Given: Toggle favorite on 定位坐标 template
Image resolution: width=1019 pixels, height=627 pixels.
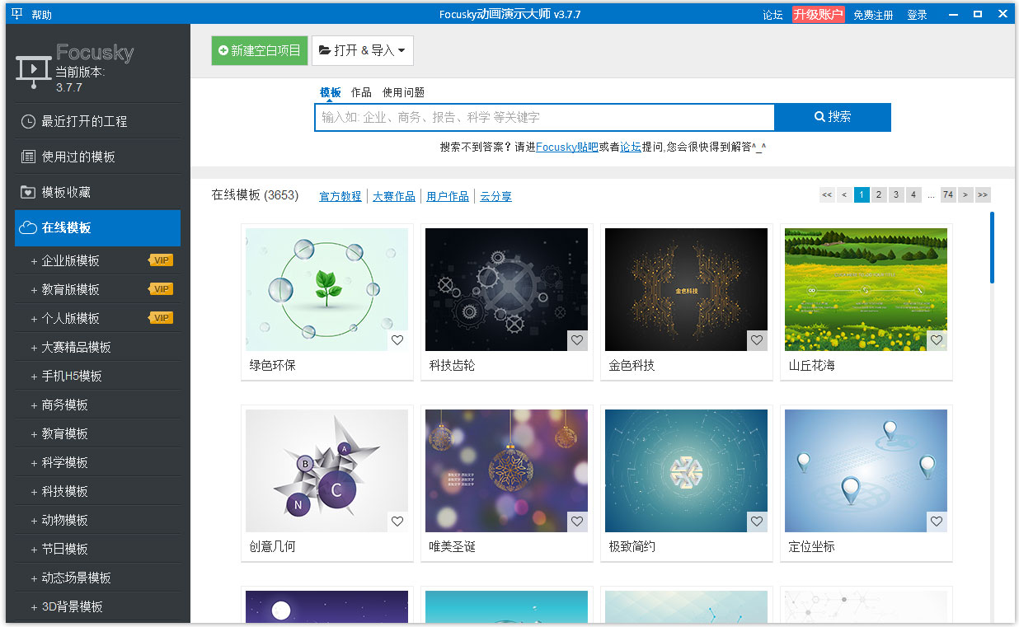Looking at the screenshot, I should tap(937, 522).
